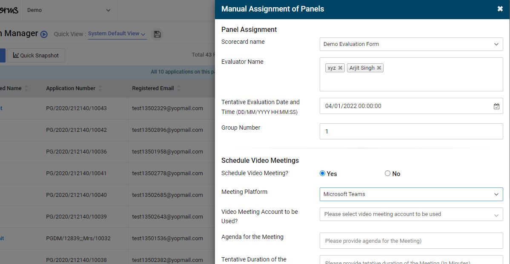This screenshot has width=510, height=264.
Task: Click the save view floppy disk icon
Action: (157, 34)
